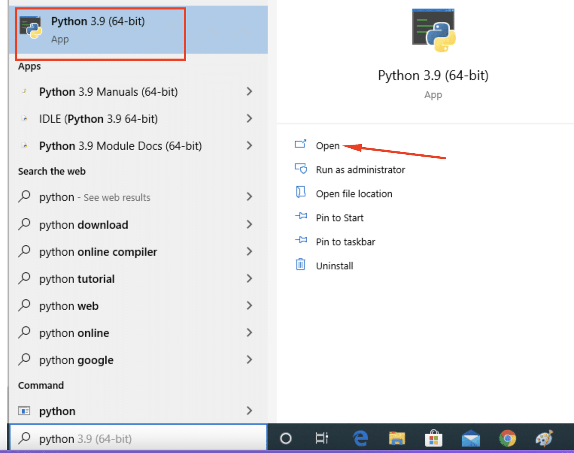Click the IDLE small app icon
Viewport: 574px width, 453px height.
coord(24,119)
